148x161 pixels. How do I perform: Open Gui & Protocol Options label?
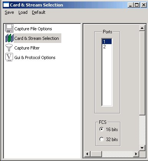click(x=35, y=58)
